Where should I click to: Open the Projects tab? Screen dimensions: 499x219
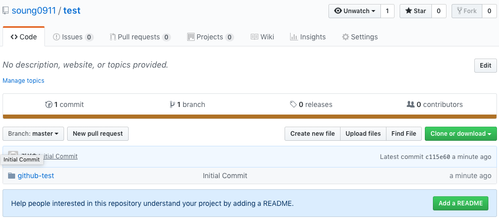(x=210, y=37)
